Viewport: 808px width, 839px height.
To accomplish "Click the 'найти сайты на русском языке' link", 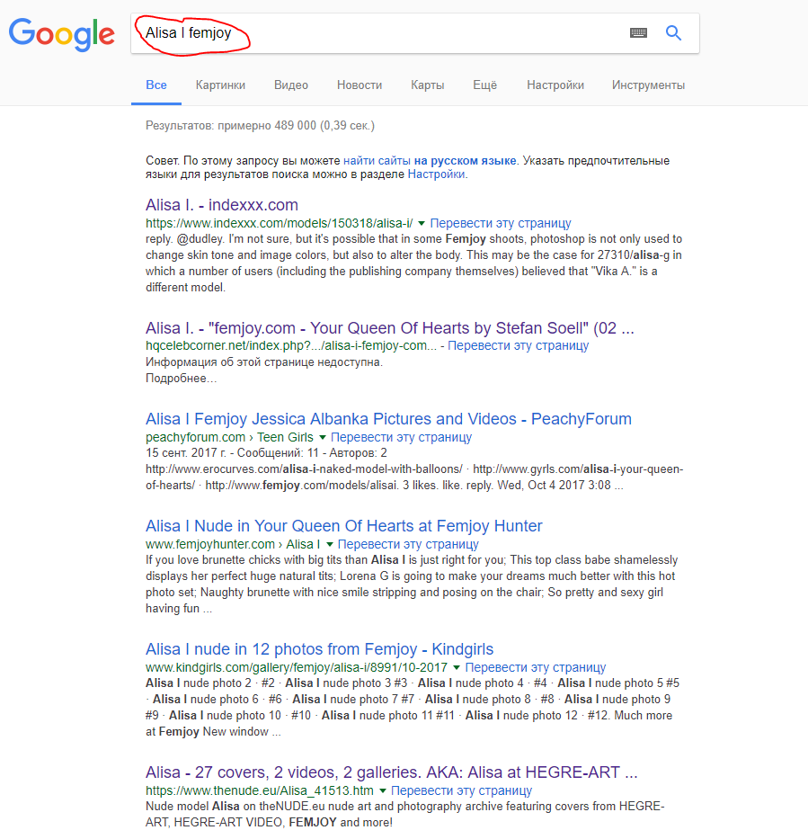I will [x=429, y=161].
